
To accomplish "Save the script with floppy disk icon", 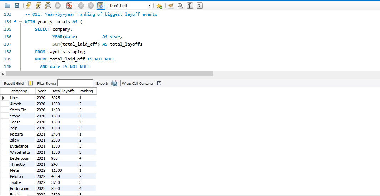I will [17, 6].
